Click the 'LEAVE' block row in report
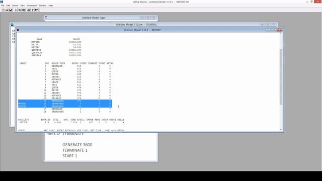The width and height of the screenshot is (322, 181). tap(78, 82)
